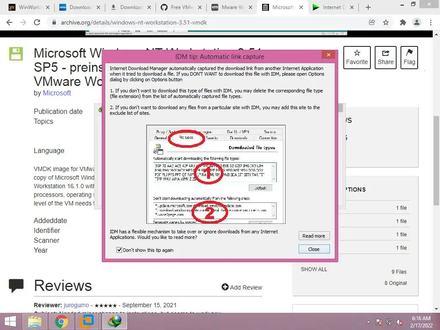The width and height of the screenshot is (440, 330).
Task: Click the address bar URL field
Action: [x=208, y=22]
